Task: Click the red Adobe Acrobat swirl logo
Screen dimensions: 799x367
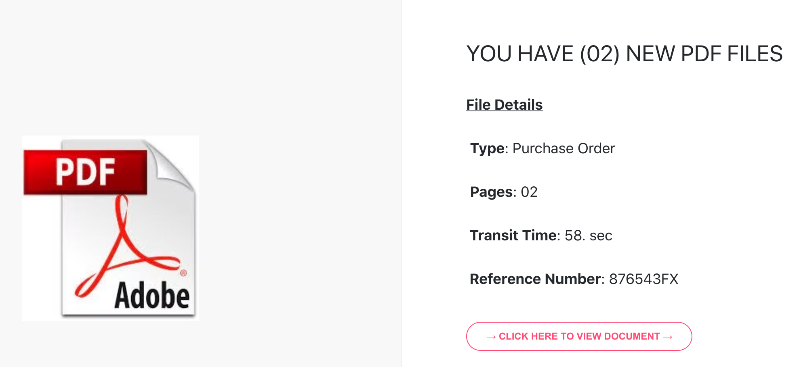Action: click(126, 246)
